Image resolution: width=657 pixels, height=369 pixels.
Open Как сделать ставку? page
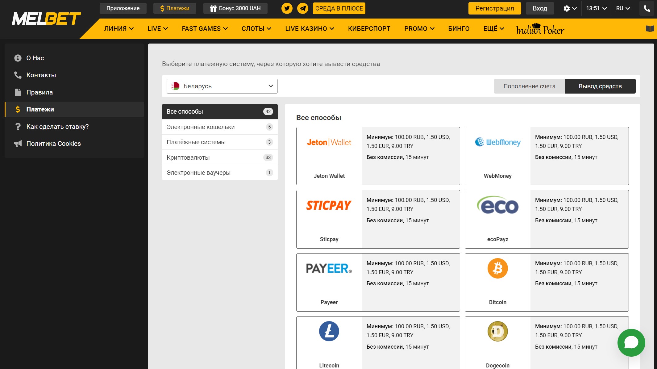click(x=74, y=127)
